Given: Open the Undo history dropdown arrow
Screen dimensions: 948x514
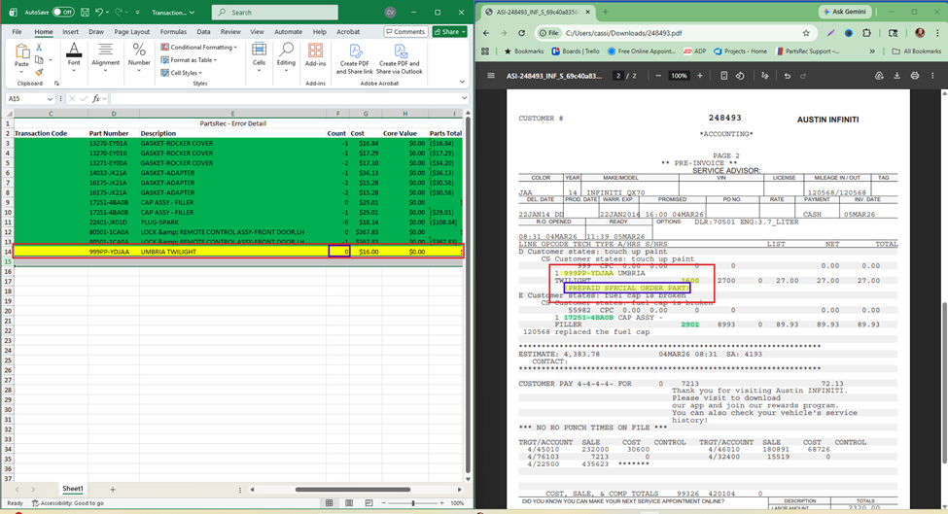Looking at the screenshot, I should (x=108, y=12).
